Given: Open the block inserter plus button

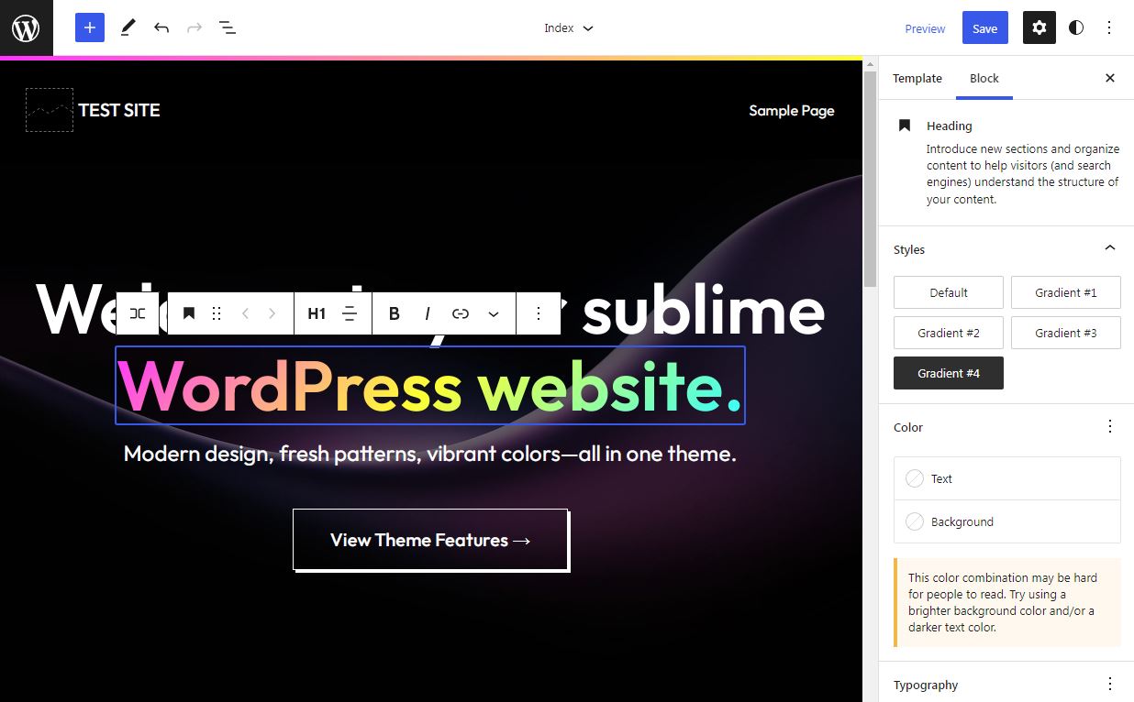Looking at the screenshot, I should 90,27.
